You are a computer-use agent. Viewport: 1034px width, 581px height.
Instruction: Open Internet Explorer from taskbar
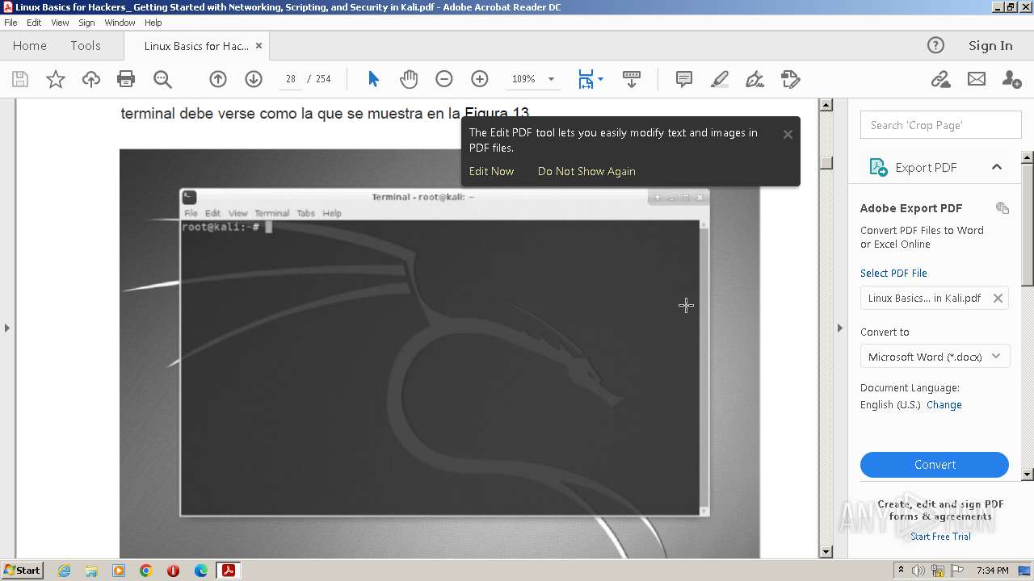click(64, 571)
